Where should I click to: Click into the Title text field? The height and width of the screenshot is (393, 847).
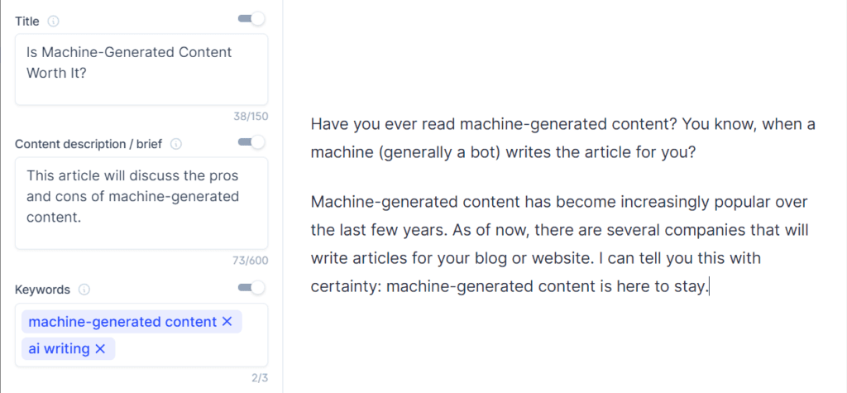click(141, 69)
